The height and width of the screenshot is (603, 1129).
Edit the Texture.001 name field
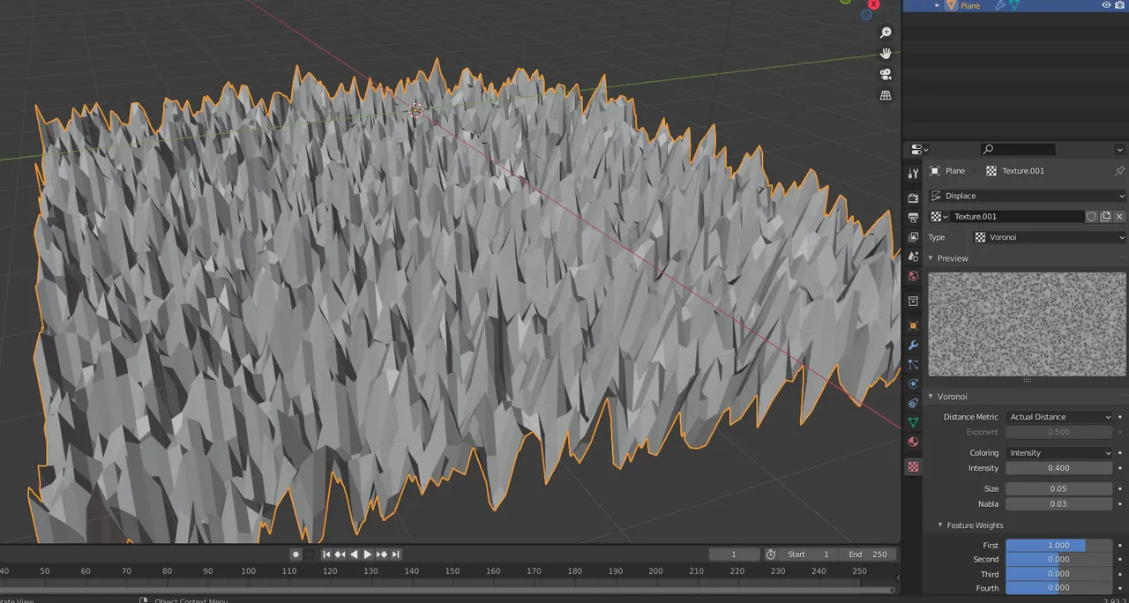[1017, 217]
